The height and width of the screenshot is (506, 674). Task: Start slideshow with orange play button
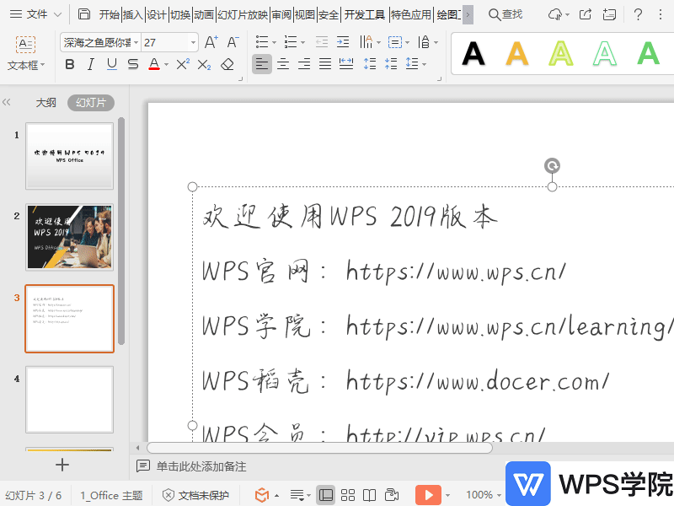[429, 495]
